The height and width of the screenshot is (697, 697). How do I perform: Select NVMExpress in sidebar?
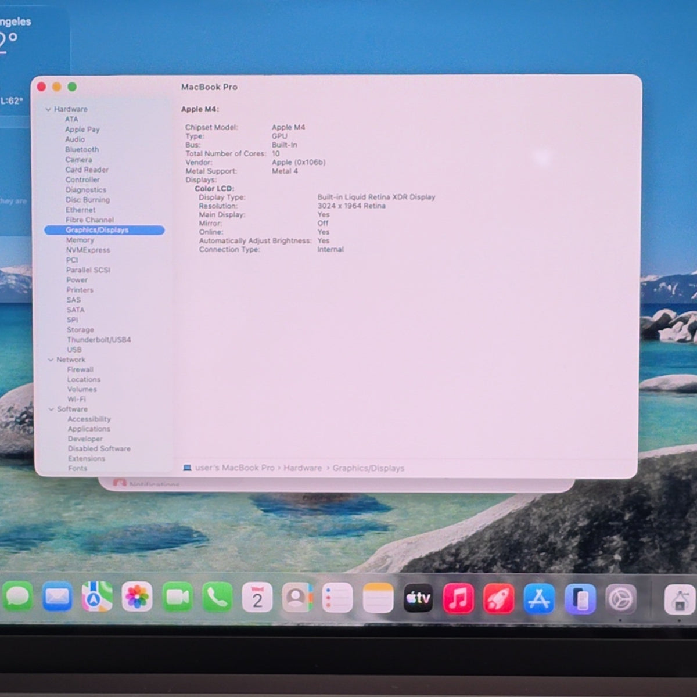click(x=88, y=250)
